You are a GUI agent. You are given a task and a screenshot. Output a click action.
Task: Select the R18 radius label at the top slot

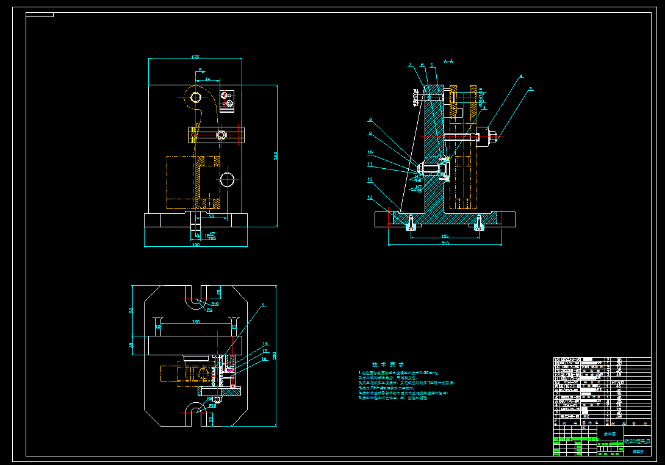click(x=215, y=304)
